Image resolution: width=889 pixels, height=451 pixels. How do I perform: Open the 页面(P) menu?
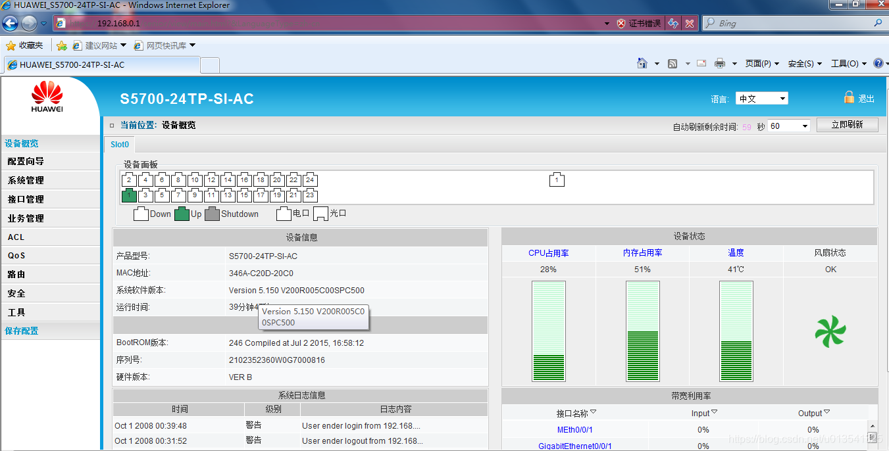762,64
